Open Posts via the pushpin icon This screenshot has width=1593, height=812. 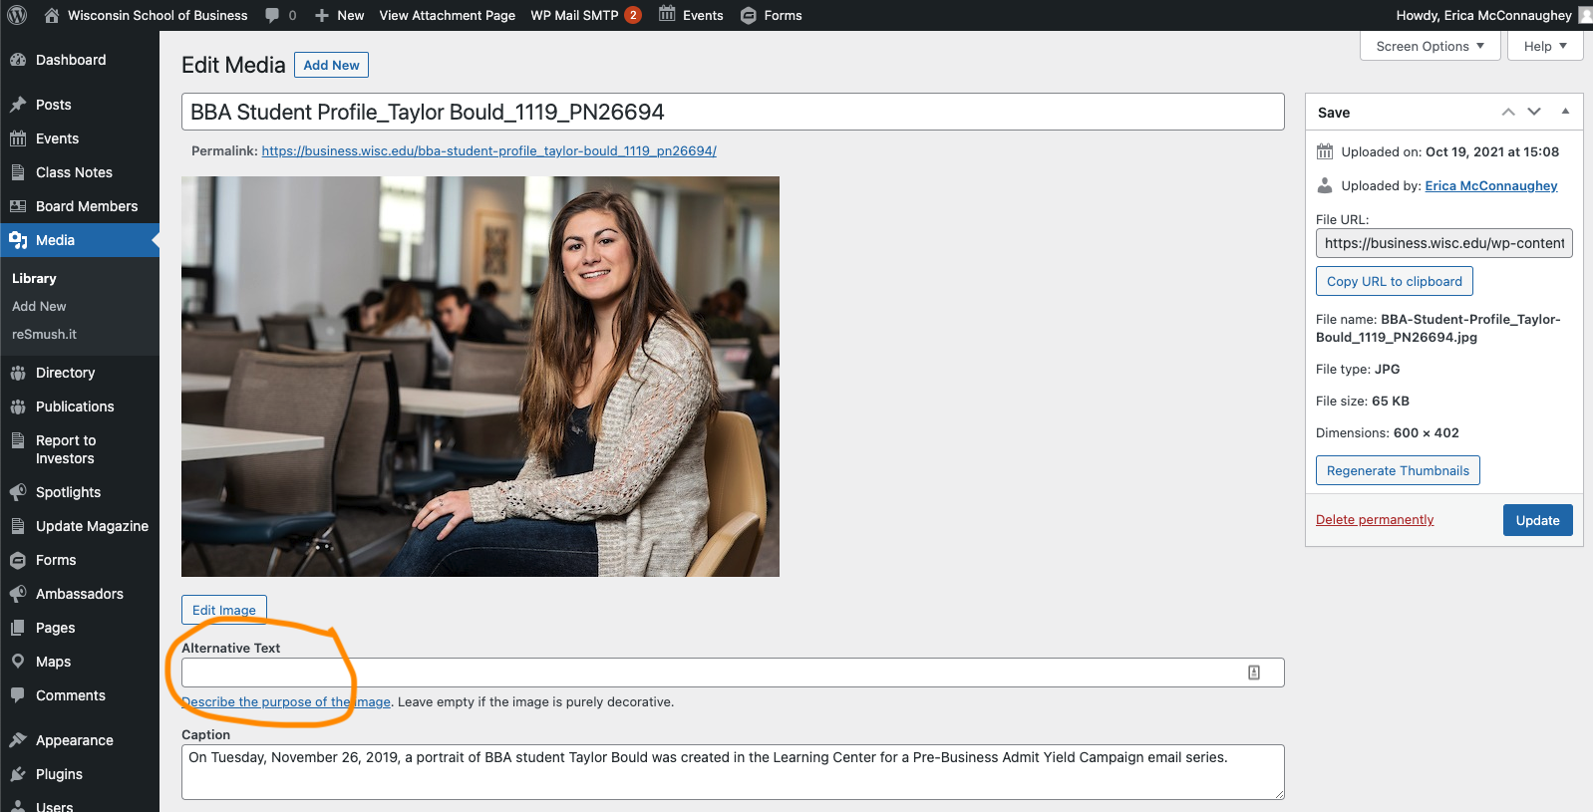click(18, 105)
